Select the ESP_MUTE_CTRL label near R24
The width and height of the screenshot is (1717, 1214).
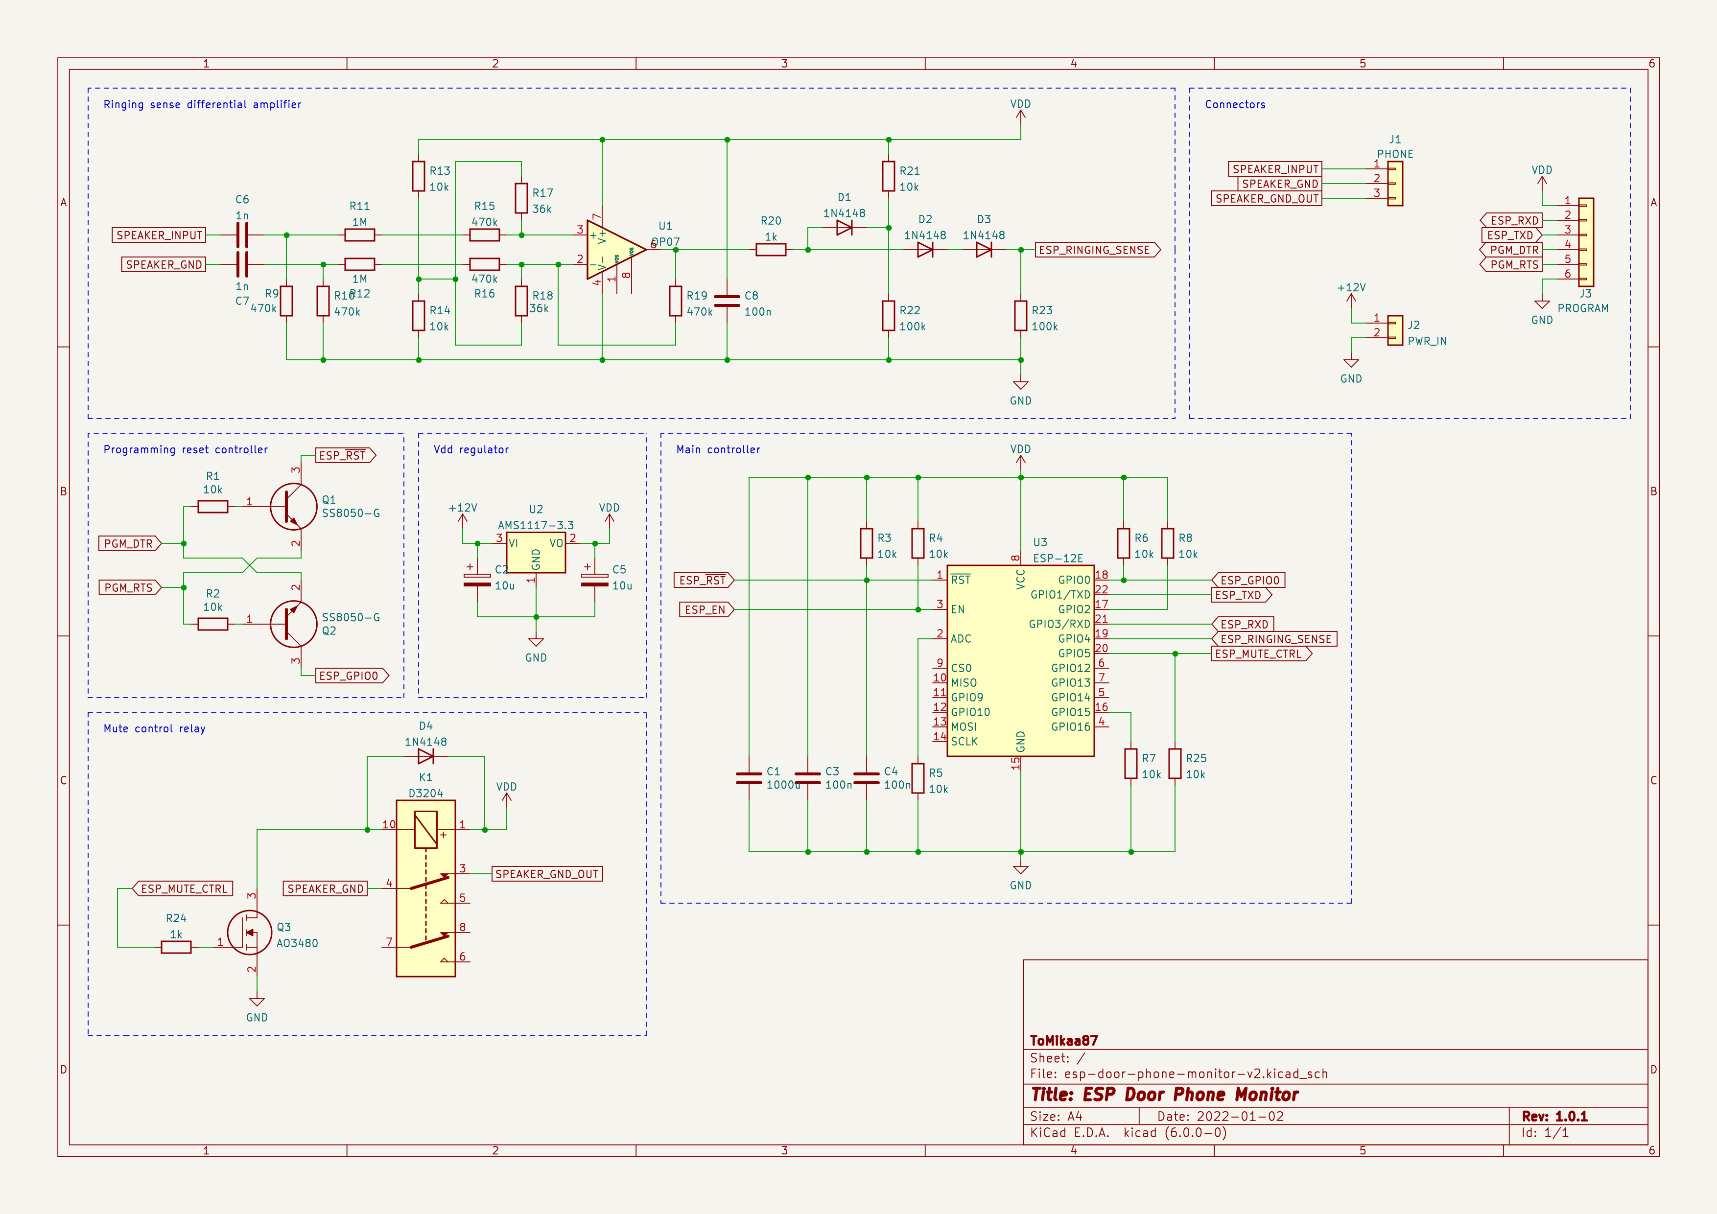click(x=183, y=889)
